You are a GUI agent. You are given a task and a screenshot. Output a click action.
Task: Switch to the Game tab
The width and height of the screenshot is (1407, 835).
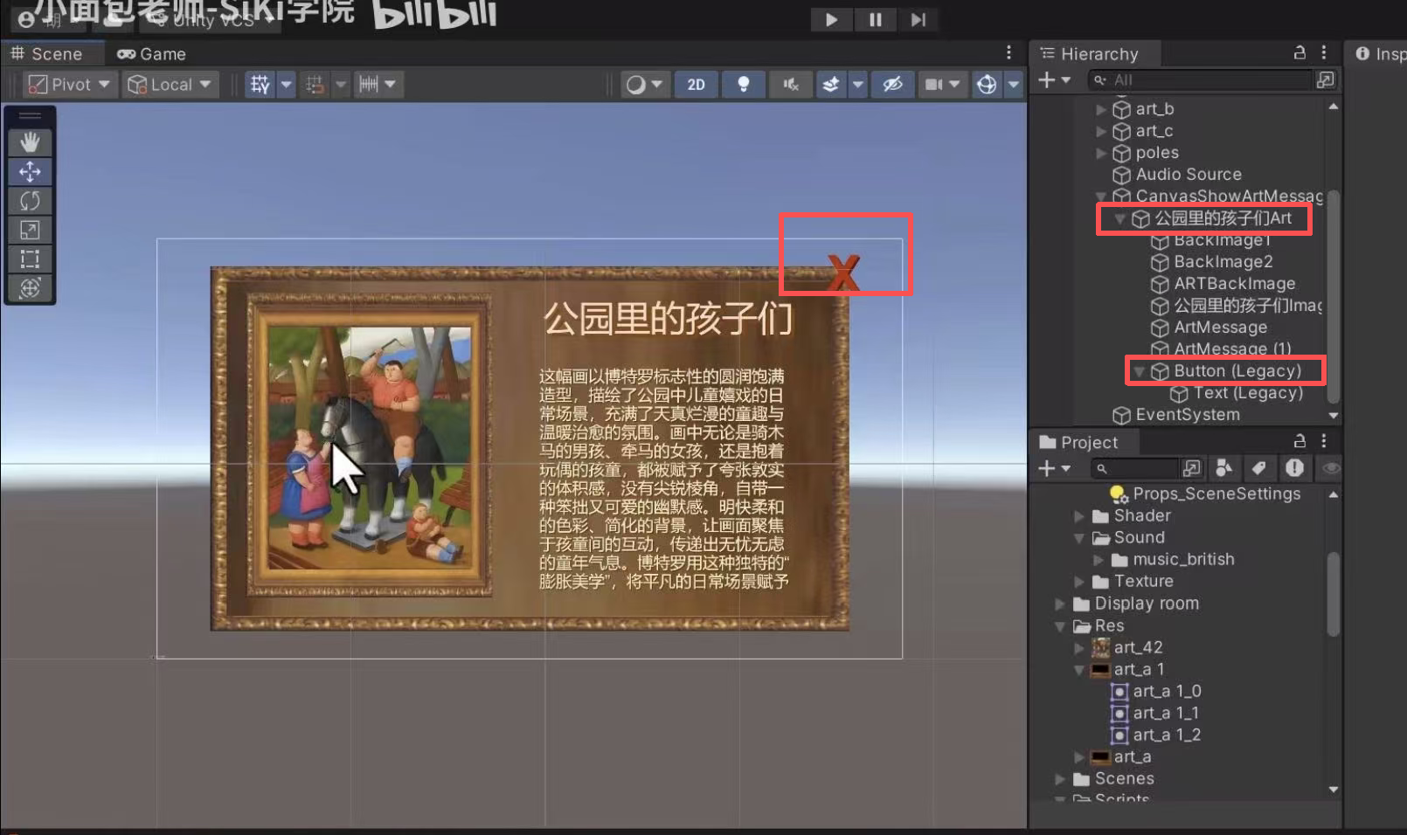tap(152, 53)
